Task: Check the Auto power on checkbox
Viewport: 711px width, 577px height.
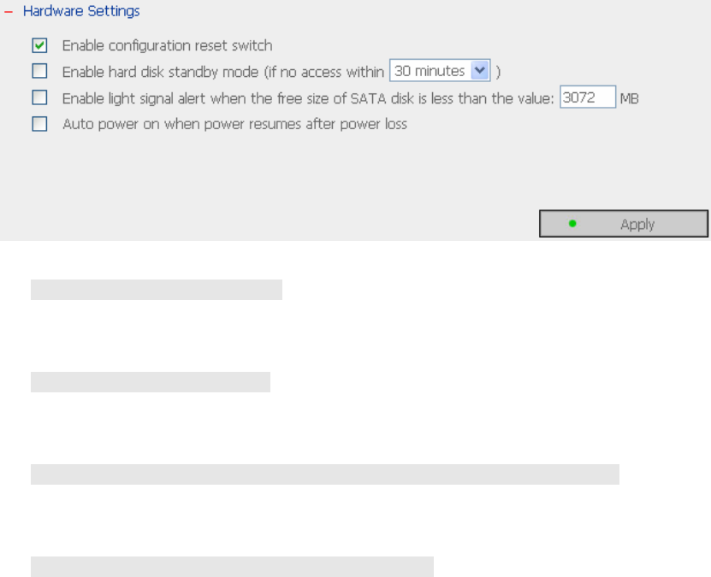Action: pyautogui.click(x=39, y=124)
